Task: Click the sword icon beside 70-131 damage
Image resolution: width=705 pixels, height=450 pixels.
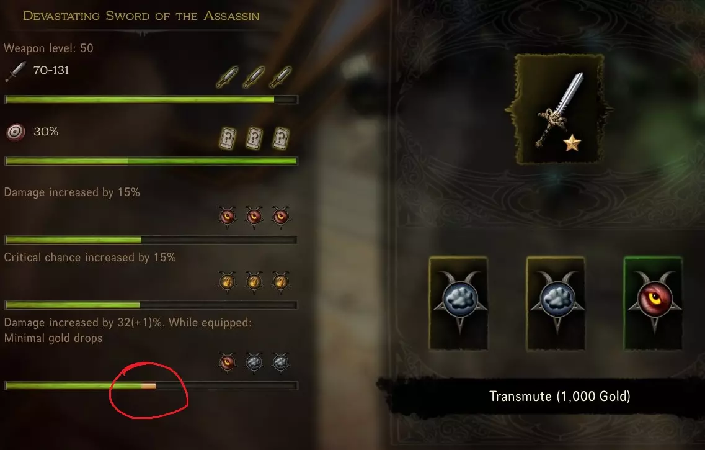Action: pyautogui.click(x=16, y=71)
